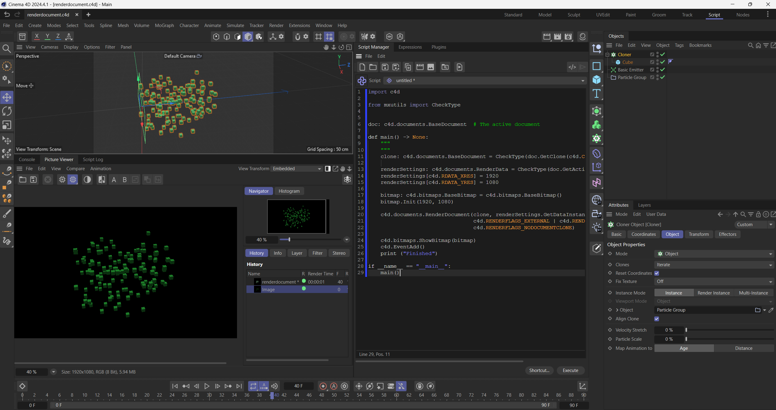Viewport: 776px width, 410px height.
Task: Open the MoGraph menu
Action: coord(164,26)
